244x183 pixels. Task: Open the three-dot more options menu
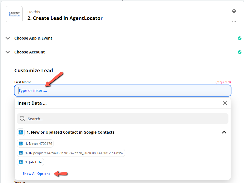point(234,21)
